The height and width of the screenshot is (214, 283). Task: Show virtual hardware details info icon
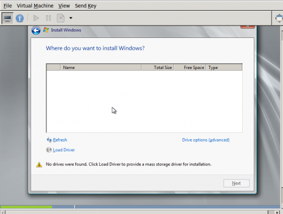coord(20,18)
